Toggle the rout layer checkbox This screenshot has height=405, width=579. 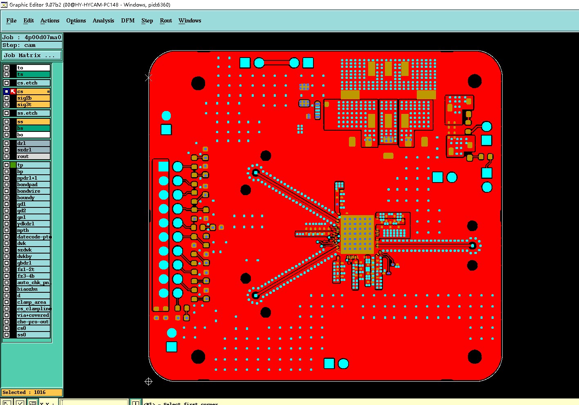tap(7, 156)
